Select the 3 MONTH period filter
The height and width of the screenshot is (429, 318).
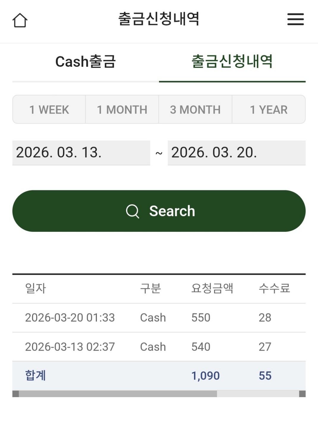(195, 110)
